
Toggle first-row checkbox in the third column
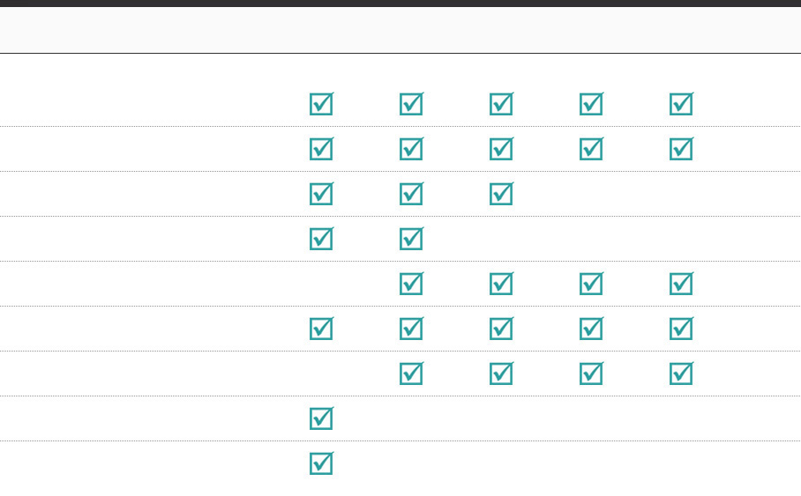coord(501,105)
